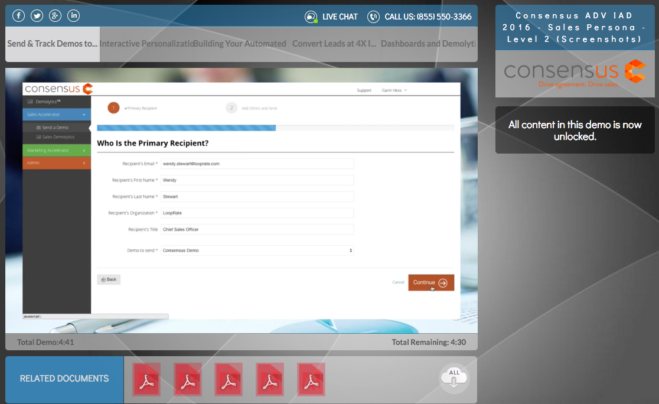This screenshot has height=404, width=659.
Task: Select the Send & Track Demos tab
Action: click(x=53, y=44)
